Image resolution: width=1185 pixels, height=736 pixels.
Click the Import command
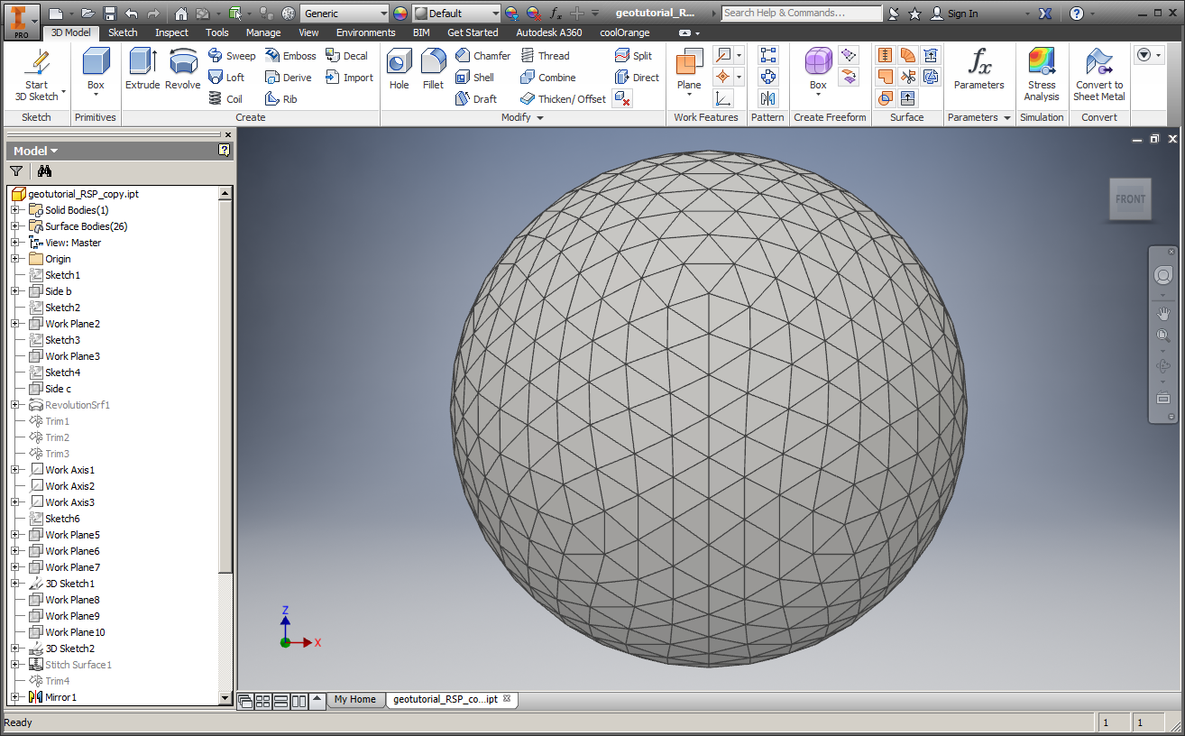pyautogui.click(x=349, y=78)
